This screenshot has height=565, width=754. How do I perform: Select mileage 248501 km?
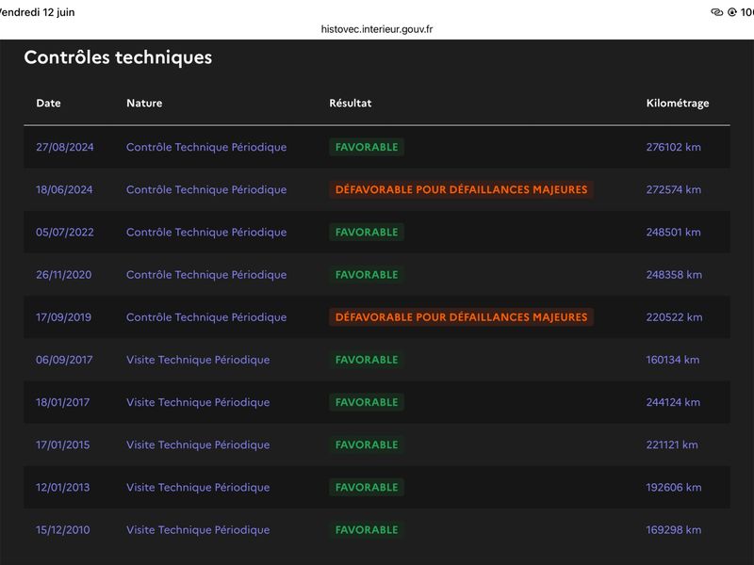point(673,232)
